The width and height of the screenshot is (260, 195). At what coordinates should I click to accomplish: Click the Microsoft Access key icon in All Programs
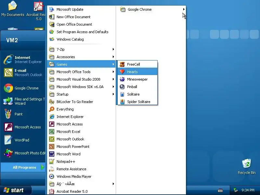[x=52, y=124]
